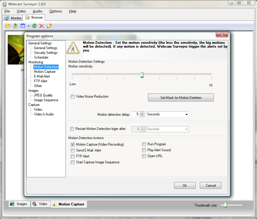This screenshot has width=257, height=219.
Task: Check Start Capture Image Sequence
Action: 73,162
